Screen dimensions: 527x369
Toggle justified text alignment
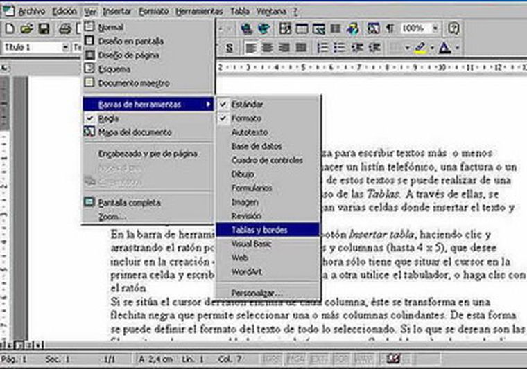coord(301,48)
